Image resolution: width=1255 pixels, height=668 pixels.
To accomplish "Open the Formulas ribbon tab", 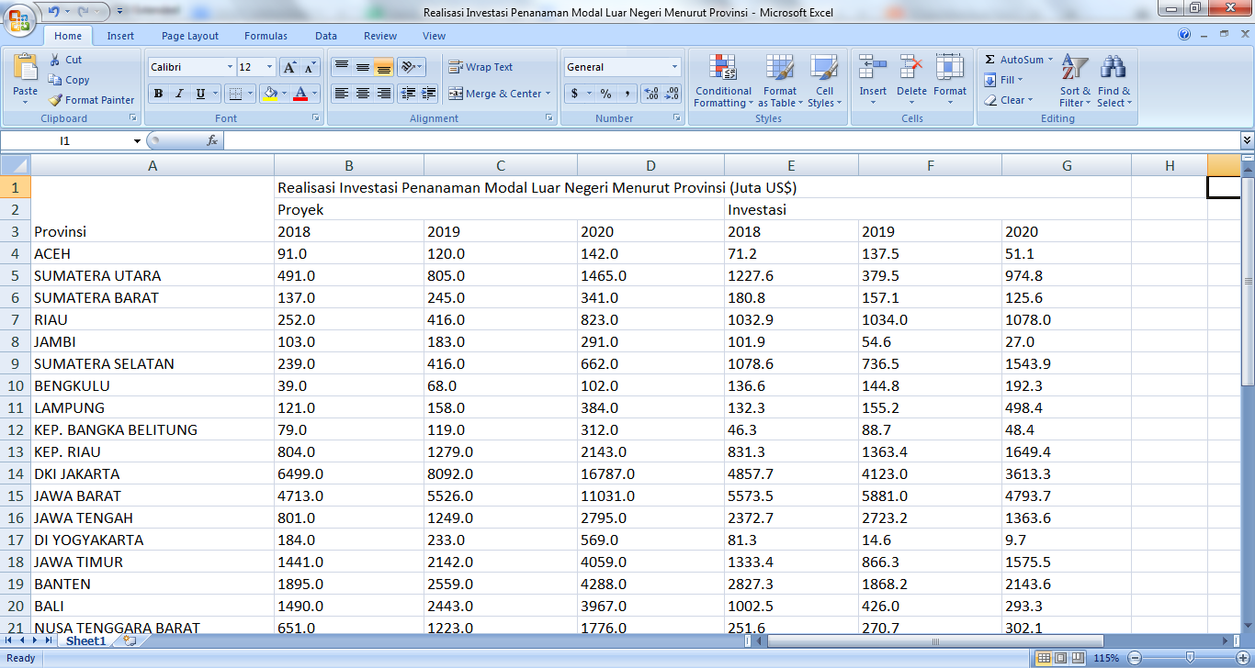I will click(266, 36).
